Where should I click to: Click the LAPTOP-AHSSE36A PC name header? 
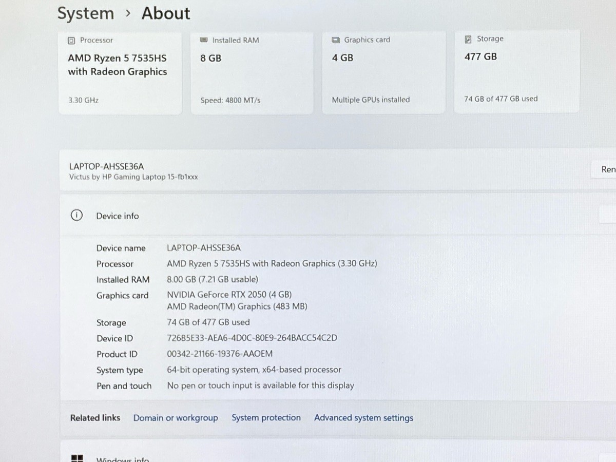[x=107, y=166]
